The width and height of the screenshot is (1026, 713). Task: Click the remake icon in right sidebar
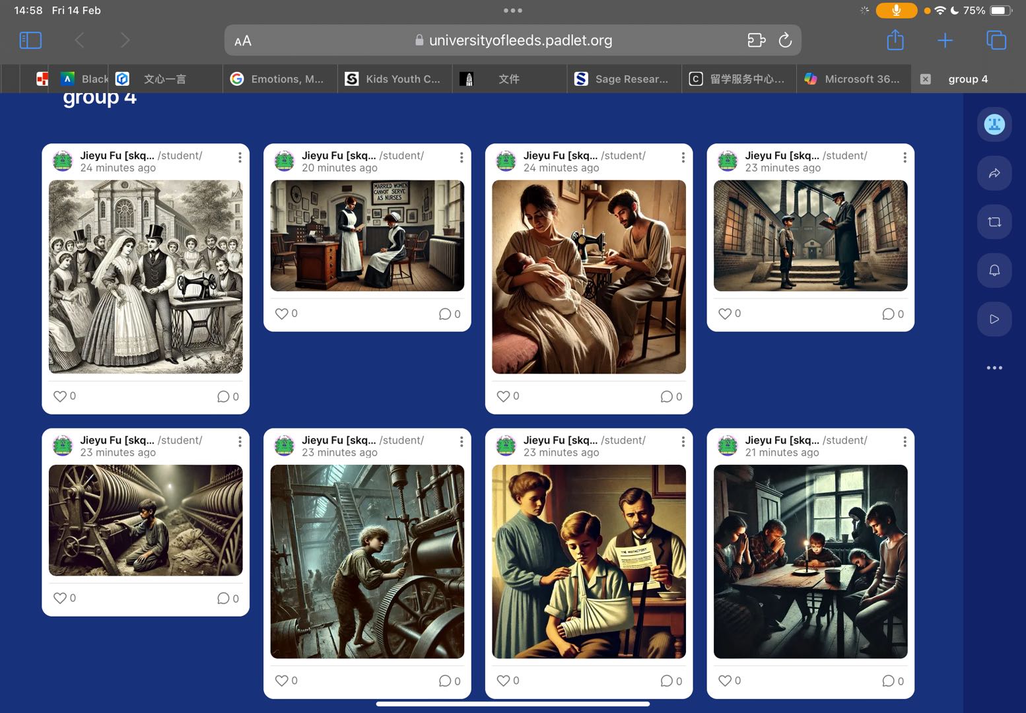tap(994, 222)
